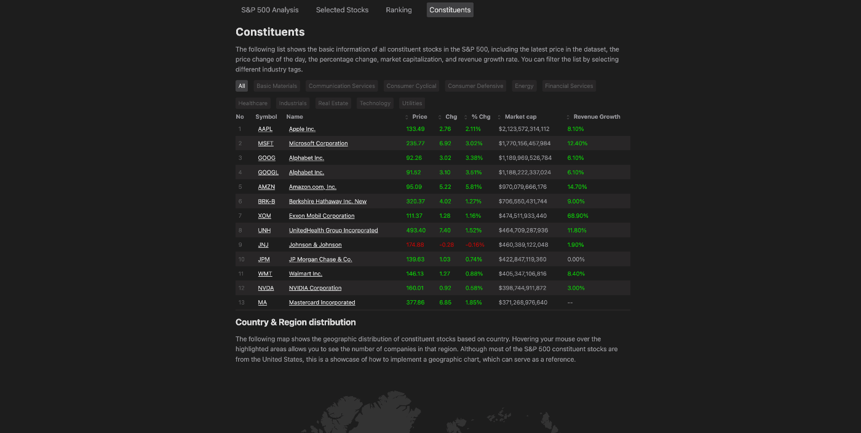The width and height of the screenshot is (861, 433).
Task: Click the Mastercard Incorporated link
Action: click(x=322, y=303)
